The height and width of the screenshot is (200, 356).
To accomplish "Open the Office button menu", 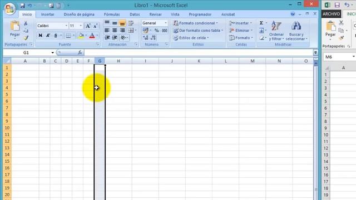I will tap(9, 8).
